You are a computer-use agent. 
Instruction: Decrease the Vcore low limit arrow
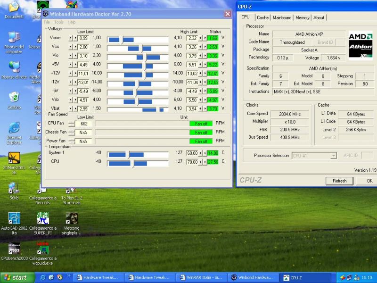click(x=70, y=38)
